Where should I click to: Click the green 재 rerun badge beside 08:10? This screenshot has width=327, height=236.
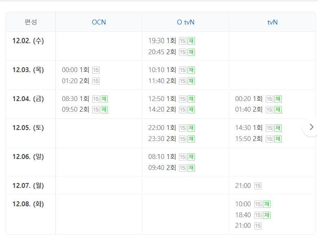point(191,157)
